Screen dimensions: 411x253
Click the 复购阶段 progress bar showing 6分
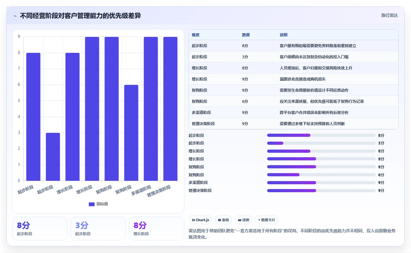point(321,175)
